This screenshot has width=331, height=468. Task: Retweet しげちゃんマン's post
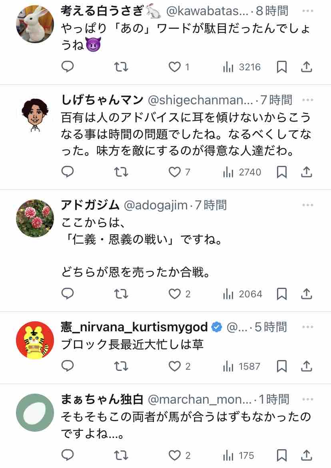121,172
